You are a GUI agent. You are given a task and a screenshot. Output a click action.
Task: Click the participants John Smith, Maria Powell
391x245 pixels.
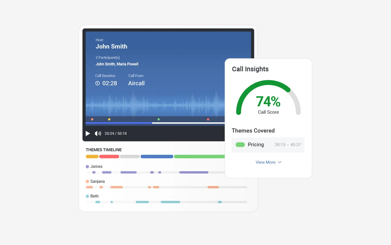click(117, 64)
